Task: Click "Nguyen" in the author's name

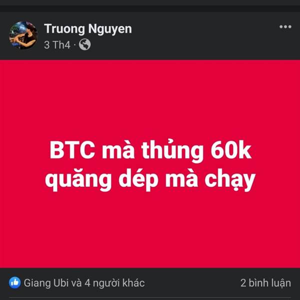Action: (110, 29)
